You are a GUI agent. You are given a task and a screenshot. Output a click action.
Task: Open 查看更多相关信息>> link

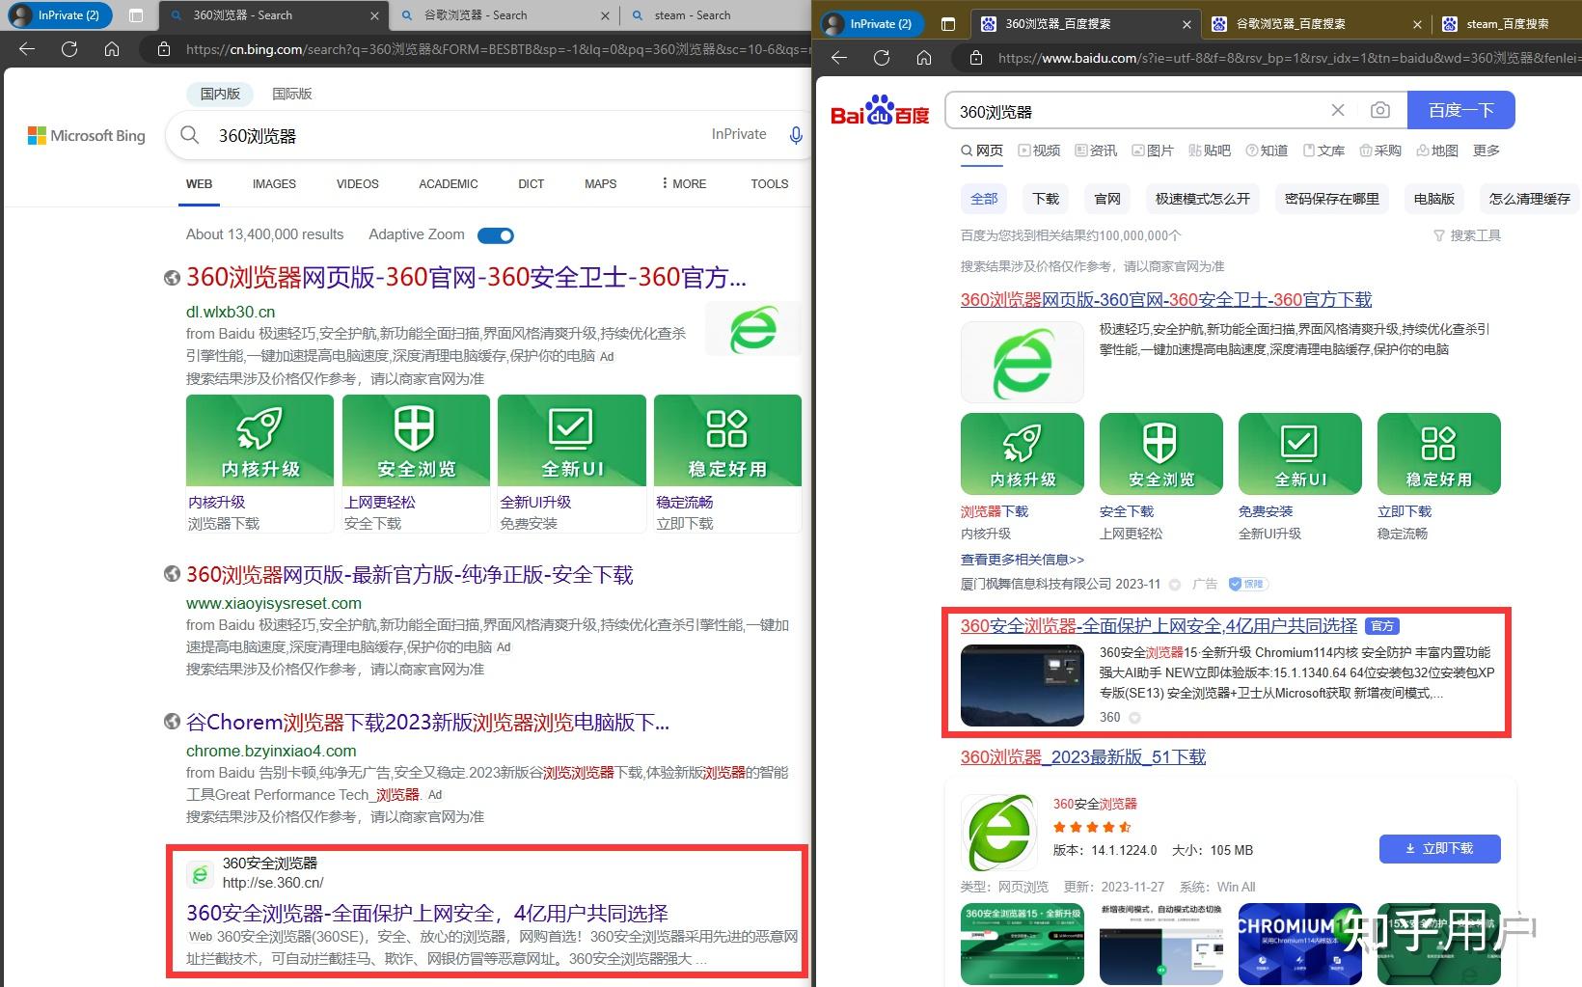(x=1023, y=560)
